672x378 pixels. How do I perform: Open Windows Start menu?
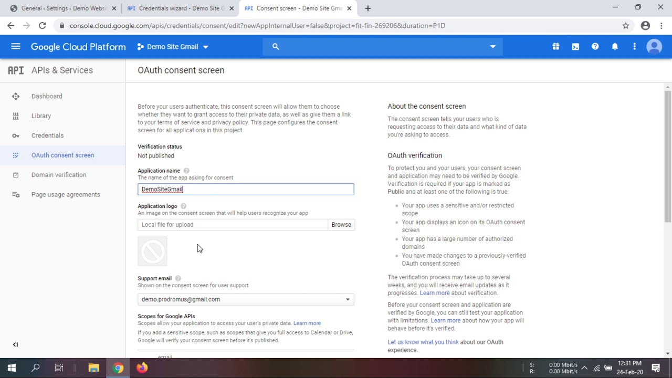pyautogui.click(x=12, y=368)
